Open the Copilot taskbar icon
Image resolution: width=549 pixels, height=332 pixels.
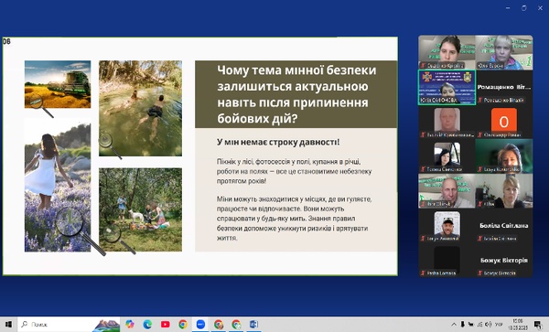[130, 325]
